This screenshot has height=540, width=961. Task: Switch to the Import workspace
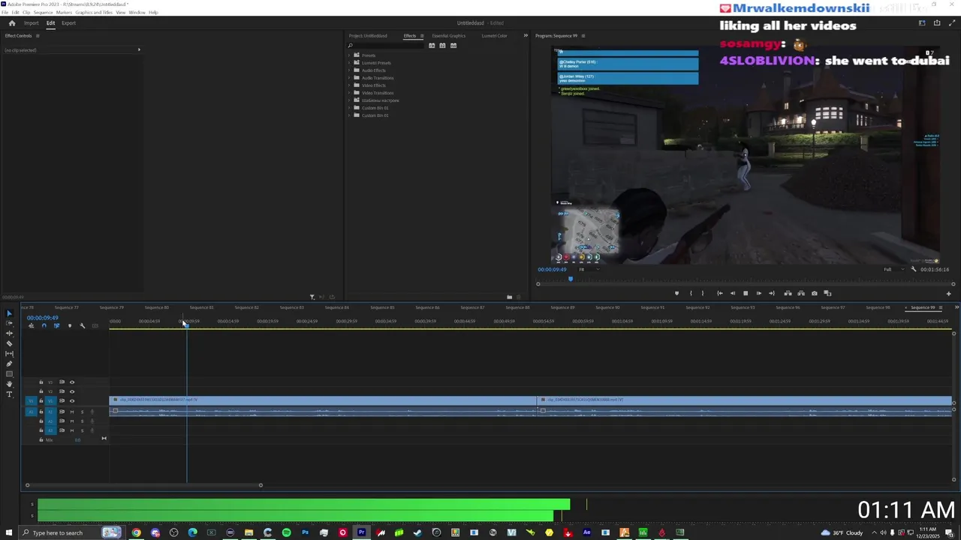31,23
